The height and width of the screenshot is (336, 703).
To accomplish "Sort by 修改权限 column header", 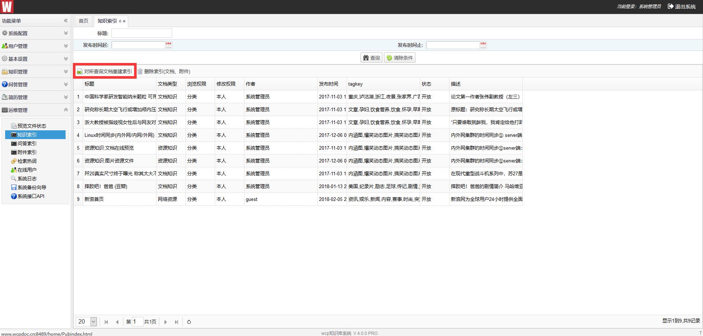I will 229,84.
